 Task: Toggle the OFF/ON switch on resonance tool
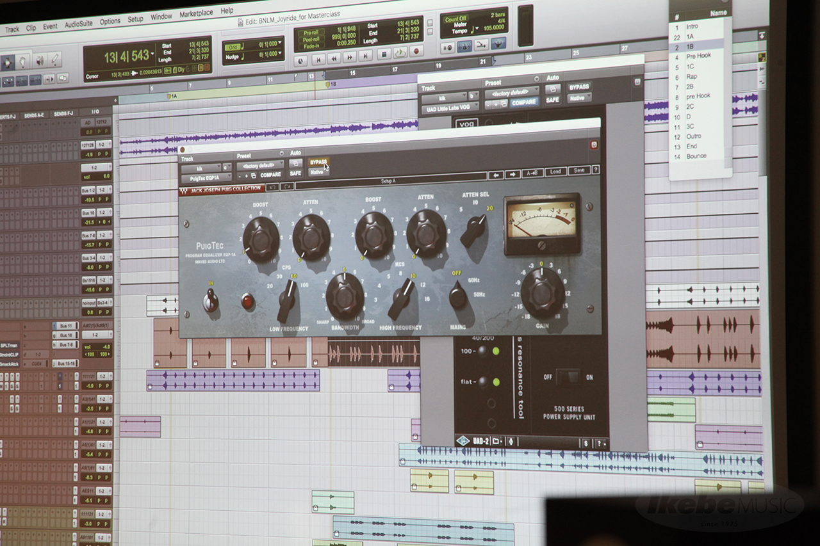[568, 376]
